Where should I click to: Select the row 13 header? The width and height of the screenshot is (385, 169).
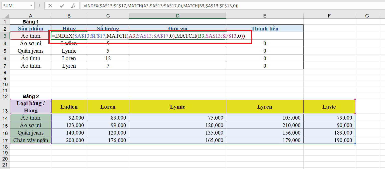(5, 111)
